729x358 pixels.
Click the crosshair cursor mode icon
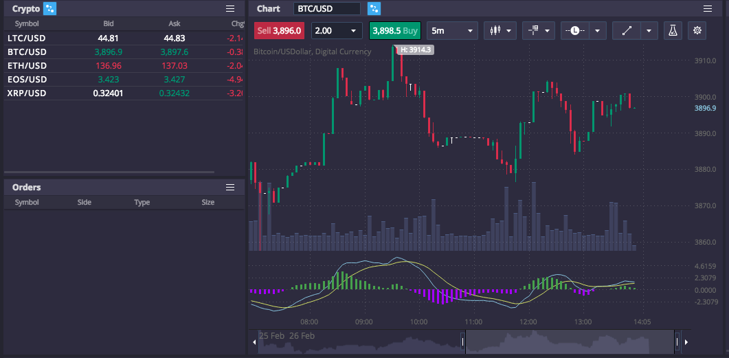(x=533, y=31)
